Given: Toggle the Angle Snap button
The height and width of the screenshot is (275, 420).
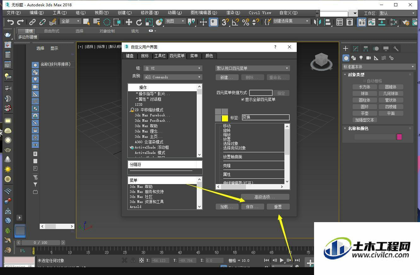Looking at the screenshot, I should click(235, 22).
